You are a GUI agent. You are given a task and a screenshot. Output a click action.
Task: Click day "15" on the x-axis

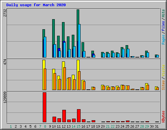78,126
